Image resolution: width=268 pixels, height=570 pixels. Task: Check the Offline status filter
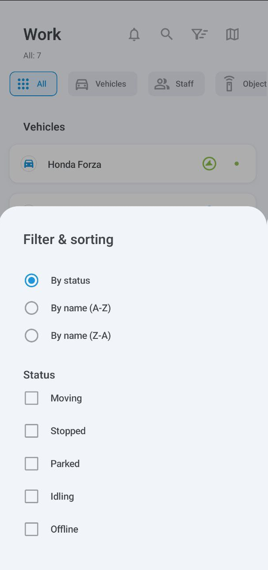coord(31,529)
